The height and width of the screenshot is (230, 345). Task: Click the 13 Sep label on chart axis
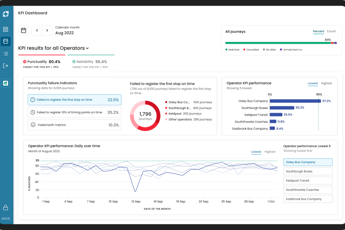pos(136,201)
